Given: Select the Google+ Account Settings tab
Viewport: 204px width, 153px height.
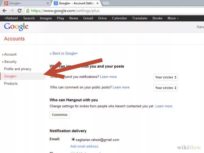Looking at the screenshot, I should click(76, 3).
